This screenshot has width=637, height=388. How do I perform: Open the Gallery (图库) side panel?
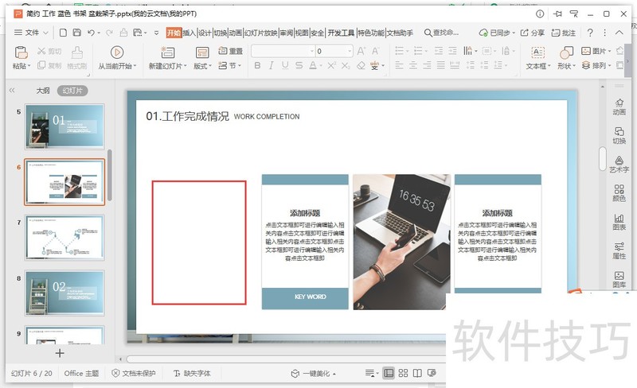click(x=619, y=280)
